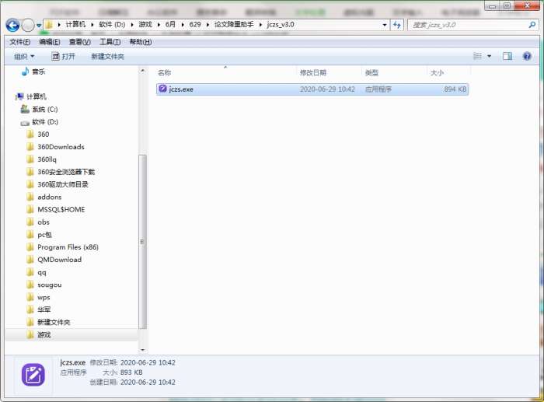The height and width of the screenshot is (402, 544).
Task: Expand the address bar history dropdown
Action: (385, 25)
